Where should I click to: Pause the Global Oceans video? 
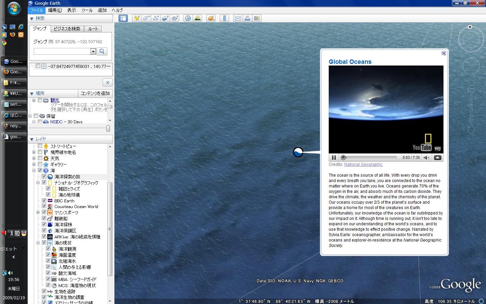point(334,157)
